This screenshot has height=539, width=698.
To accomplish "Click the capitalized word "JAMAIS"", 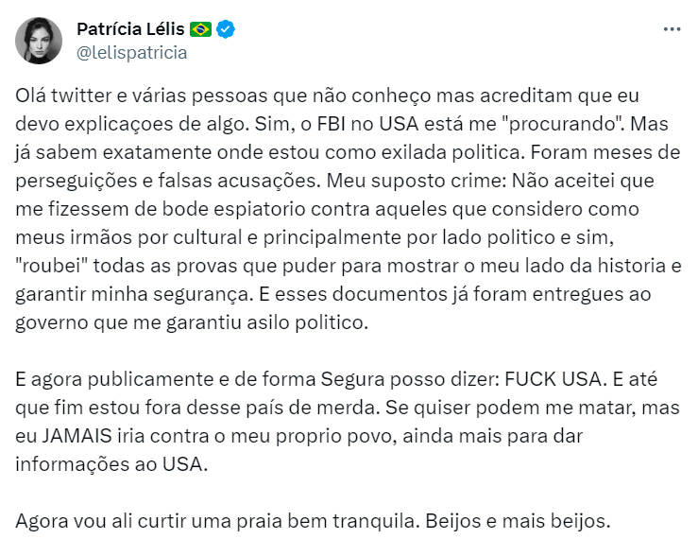I will [x=77, y=436].
